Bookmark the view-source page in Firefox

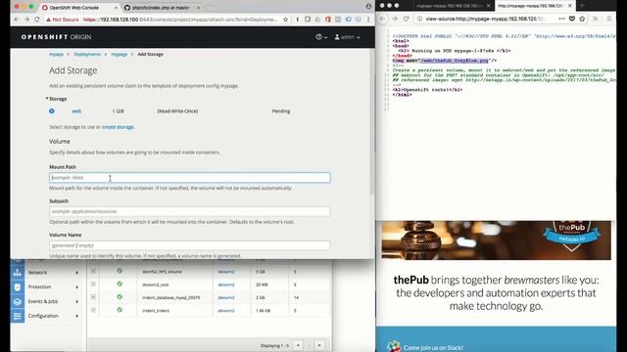click(x=582, y=19)
